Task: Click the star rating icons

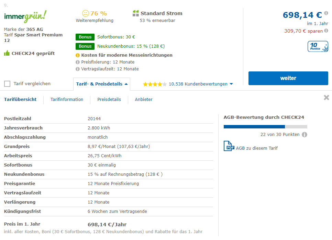Action: click(x=155, y=84)
